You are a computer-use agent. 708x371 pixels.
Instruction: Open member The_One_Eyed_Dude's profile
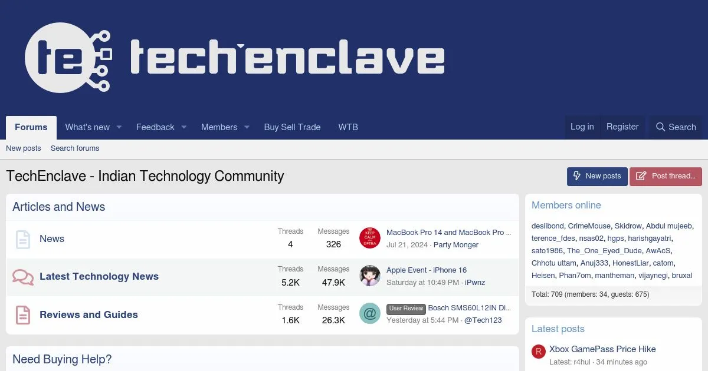tap(604, 251)
